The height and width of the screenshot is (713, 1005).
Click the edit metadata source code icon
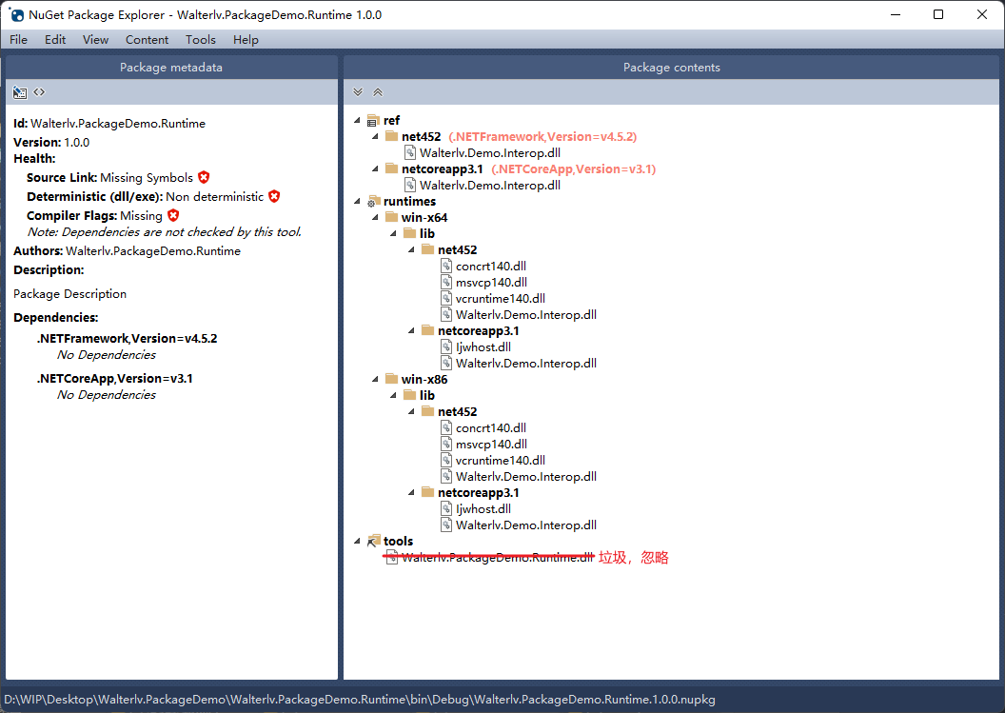tap(39, 92)
